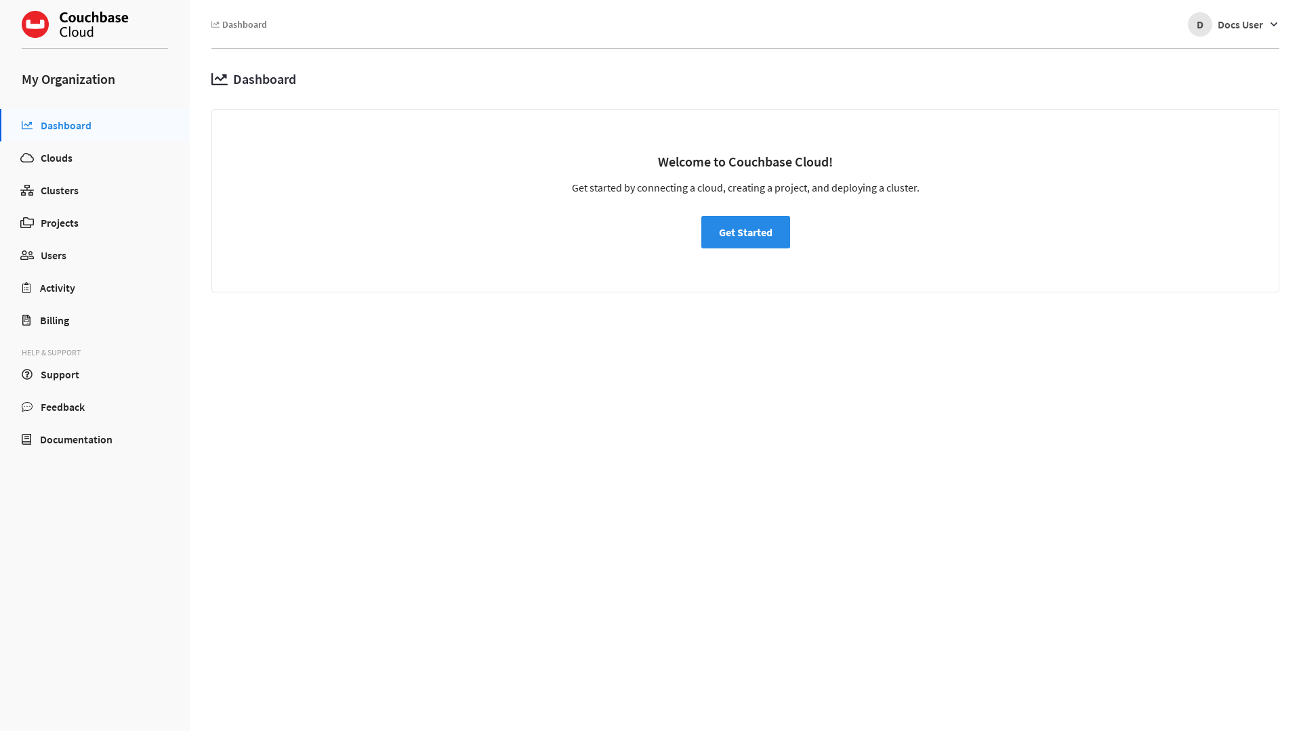The width and height of the screenshot is (1301, 731).
Task: Click the Dashboard chart icon in the sidebar
Action: (x=27, y=125)
